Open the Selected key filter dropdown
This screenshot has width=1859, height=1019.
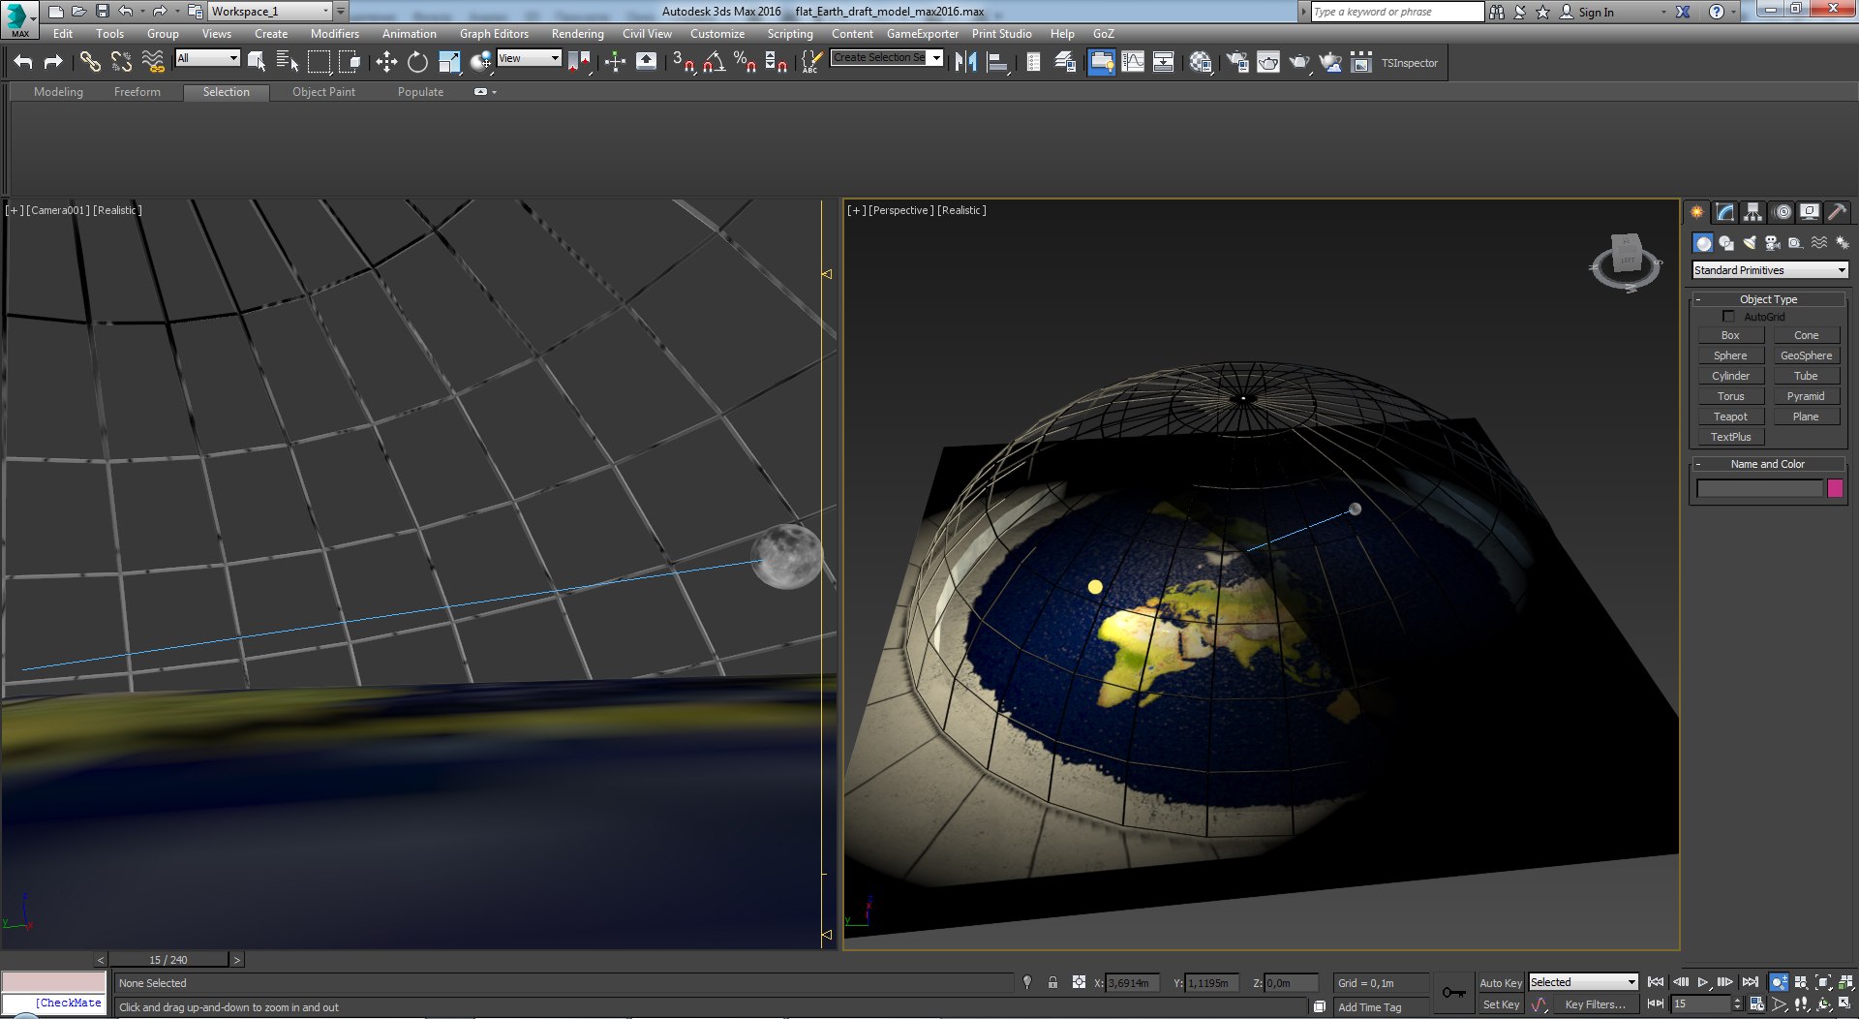tap(1583, 982)
